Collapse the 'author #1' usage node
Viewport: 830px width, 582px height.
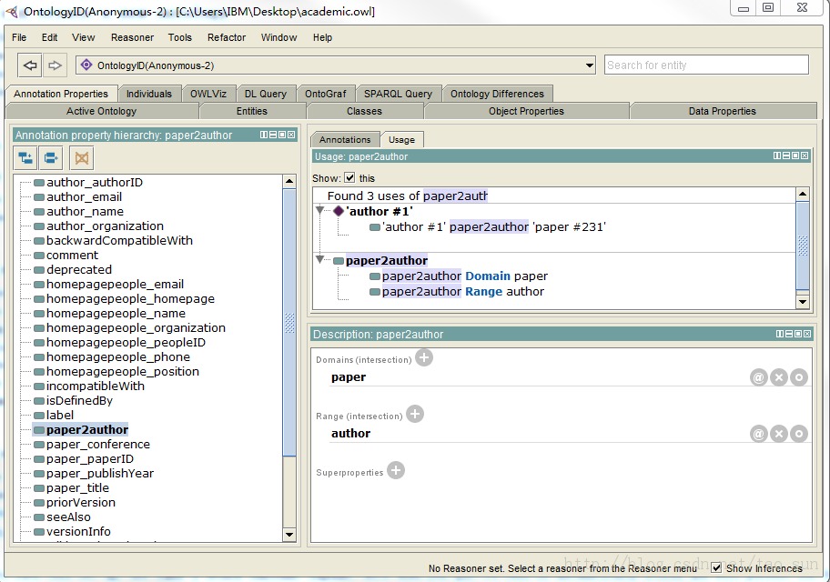(x=320, y=211)
